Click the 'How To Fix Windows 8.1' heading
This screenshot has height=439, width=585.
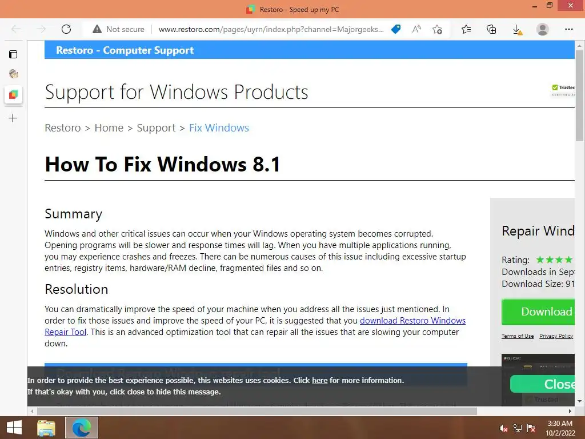(x=163, y=164)
